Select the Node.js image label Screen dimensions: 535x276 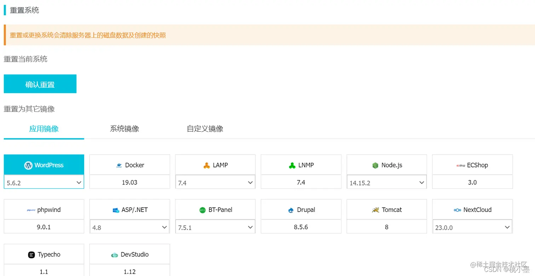pos(392,165)
